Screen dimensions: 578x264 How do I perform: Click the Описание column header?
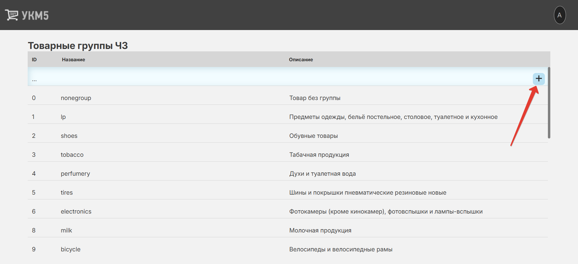tap(301, 59)
